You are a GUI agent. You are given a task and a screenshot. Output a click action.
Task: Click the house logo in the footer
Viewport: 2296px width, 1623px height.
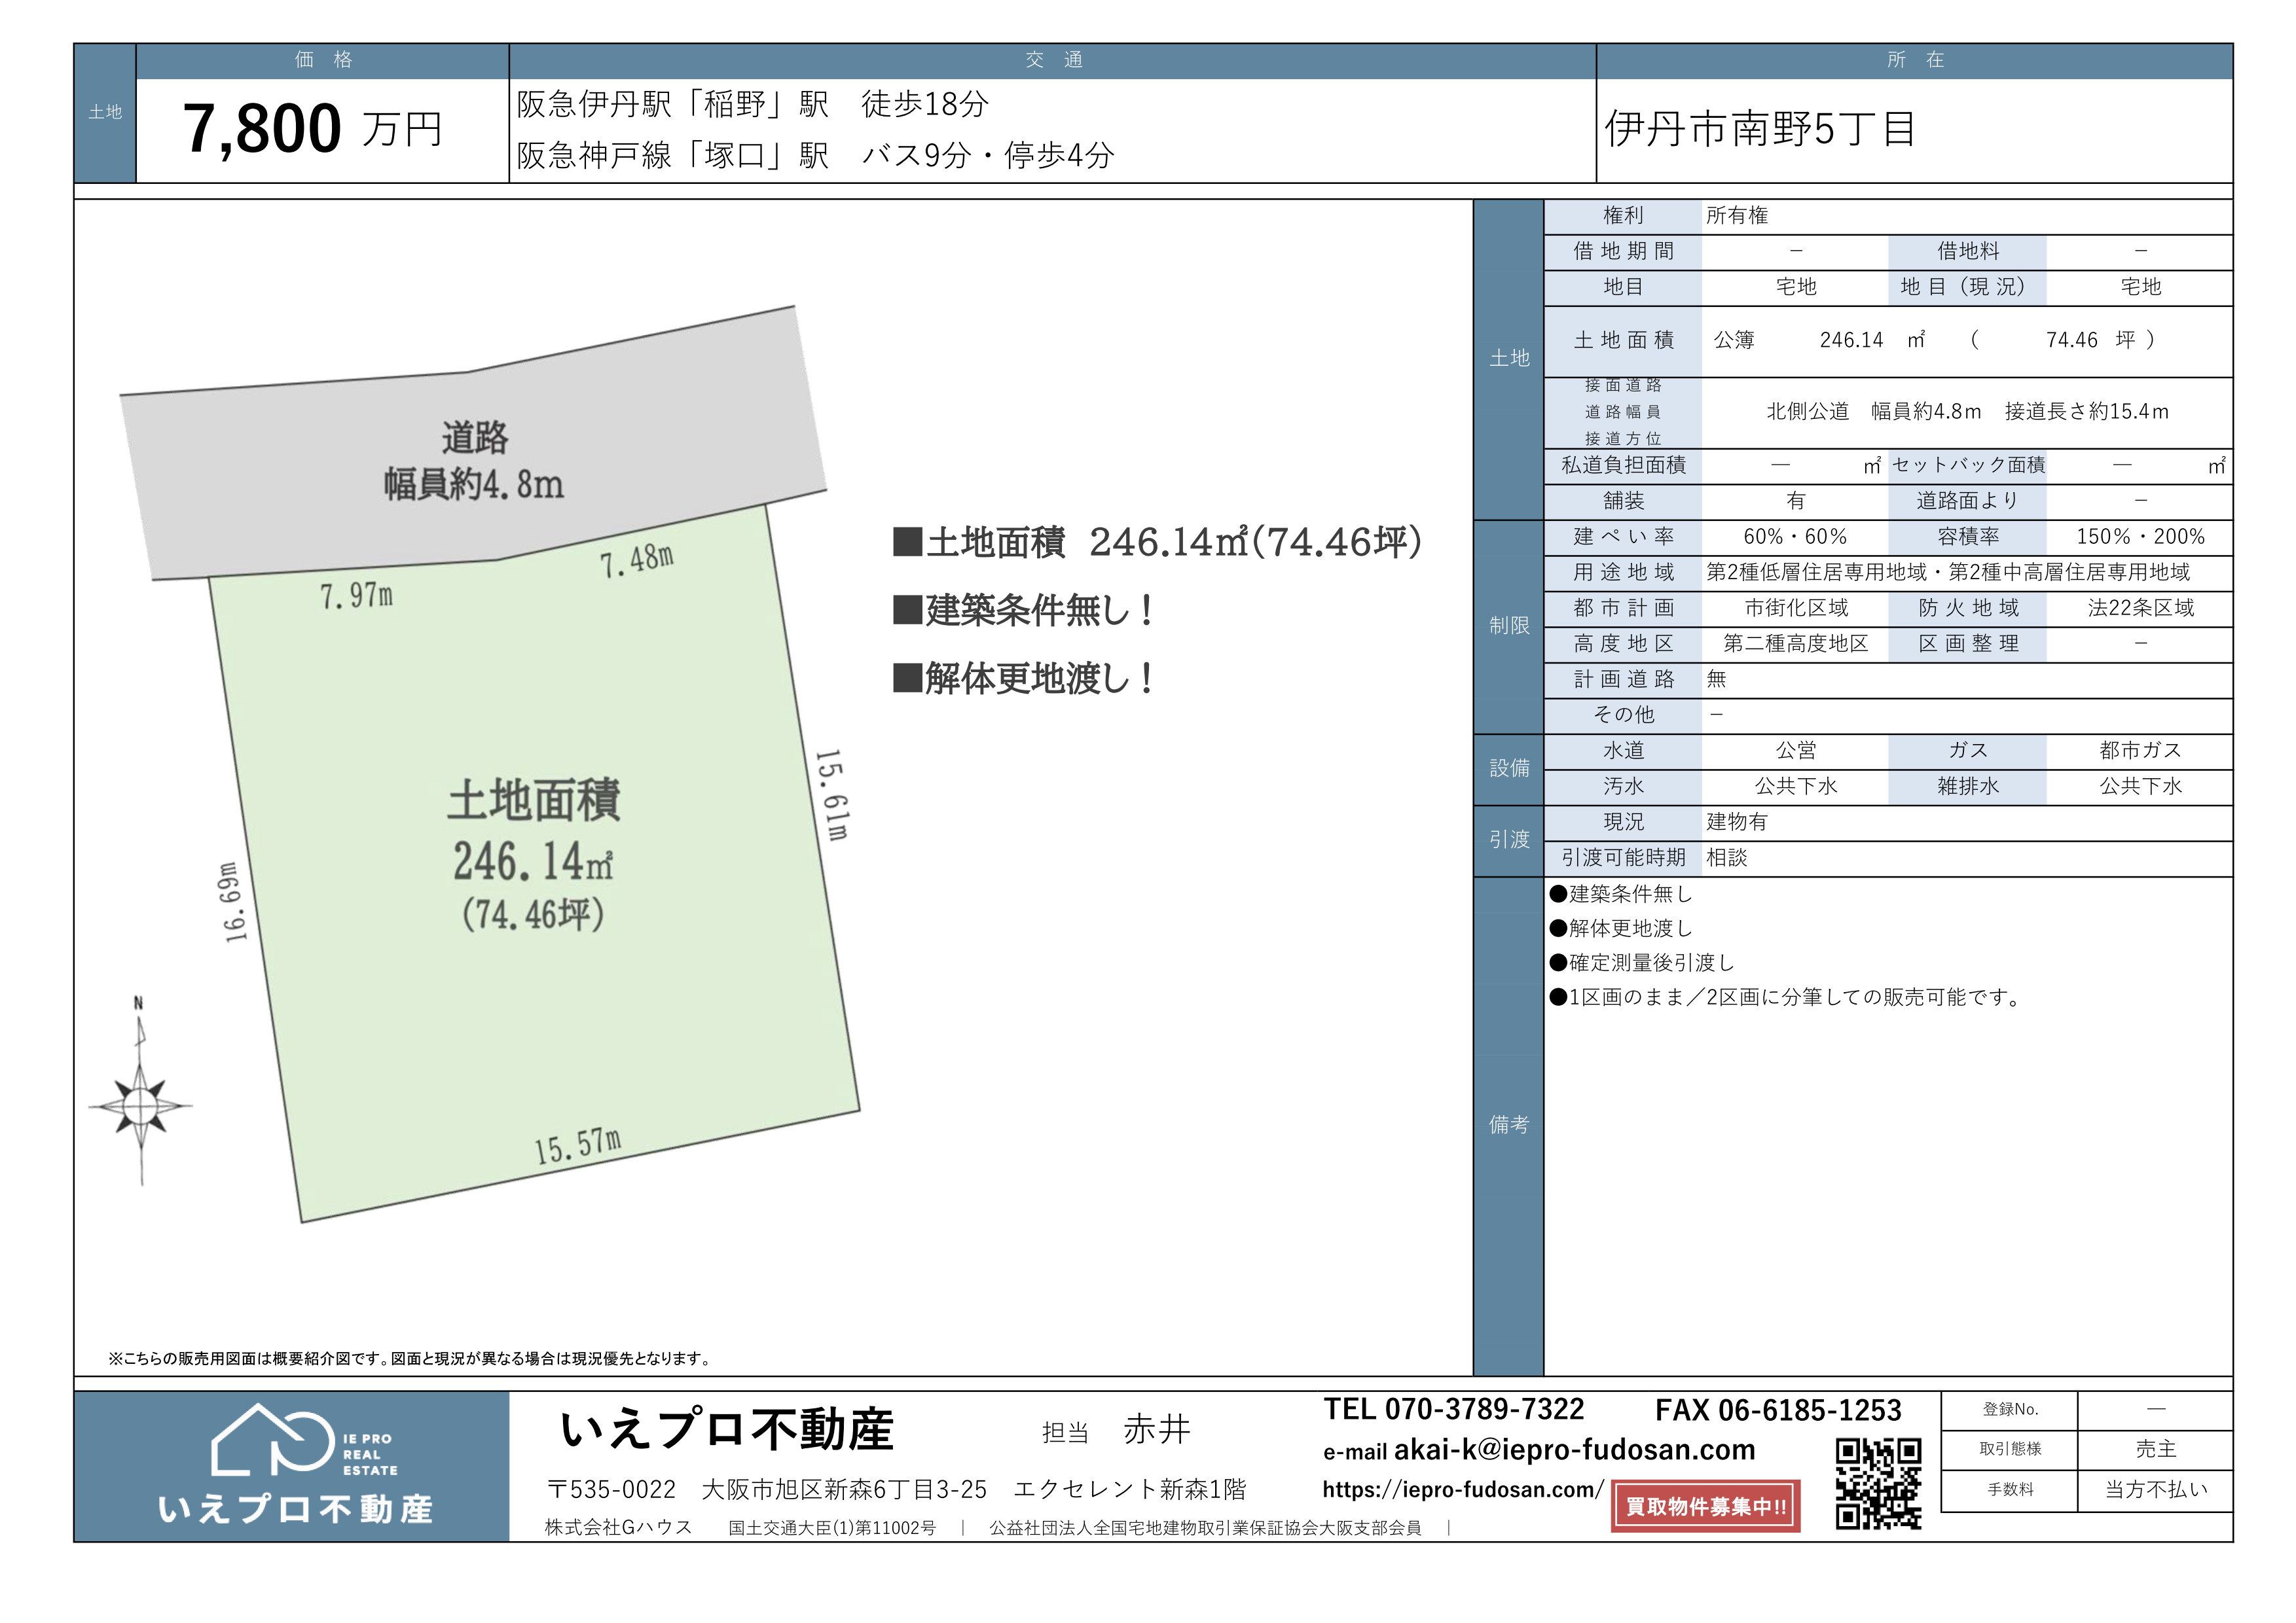tap(272, 1441)
